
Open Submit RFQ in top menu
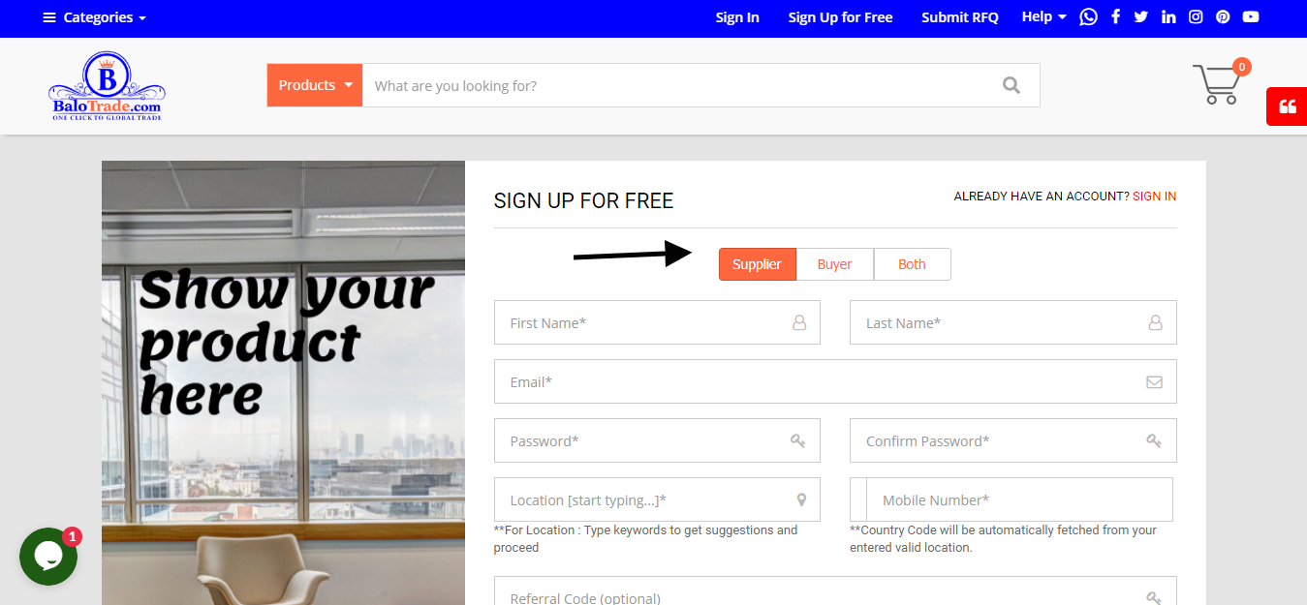960,17
